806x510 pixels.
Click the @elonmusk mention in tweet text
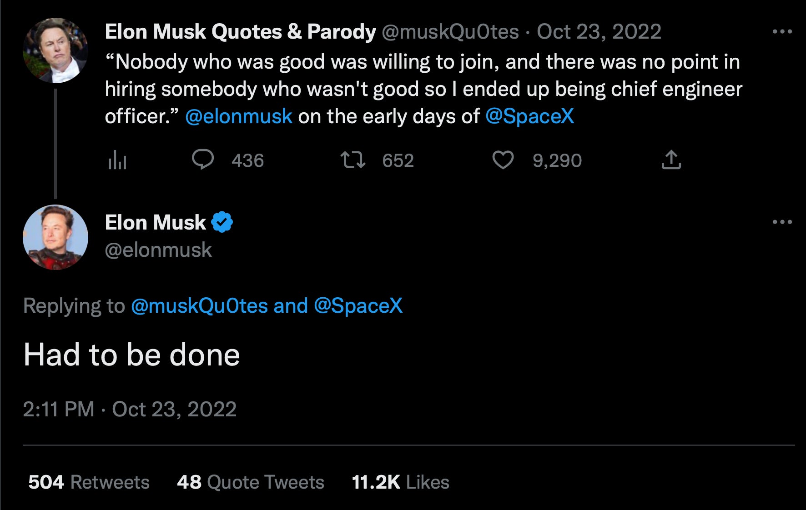(x=239, y=116)
